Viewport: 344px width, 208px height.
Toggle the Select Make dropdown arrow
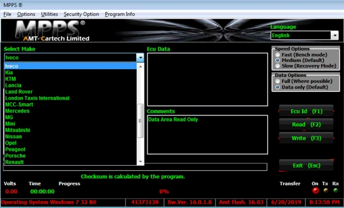point(140,57)
